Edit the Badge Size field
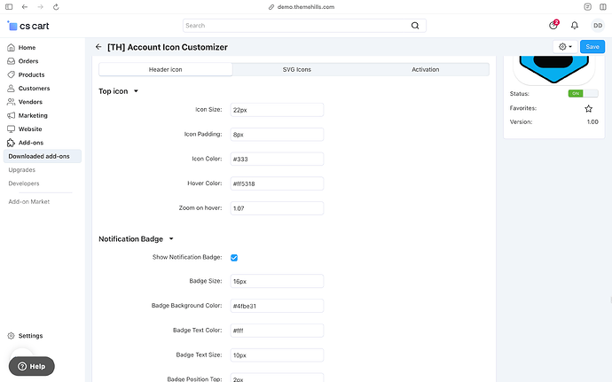Image resolution: width=612 pixels, height=382 pixels. click(x=277, y=281)
